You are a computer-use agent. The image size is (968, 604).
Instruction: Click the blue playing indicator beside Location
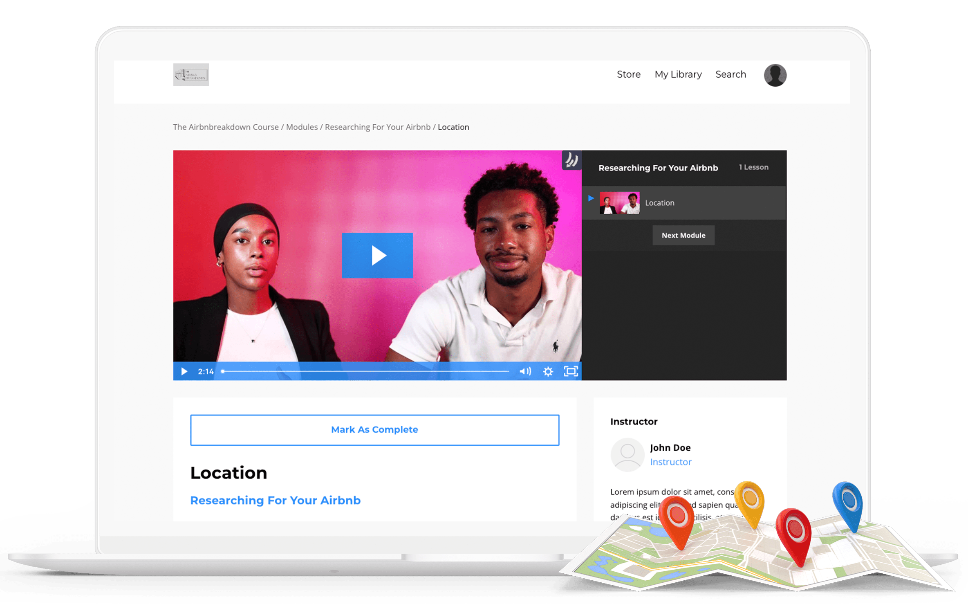coord(591,198)
